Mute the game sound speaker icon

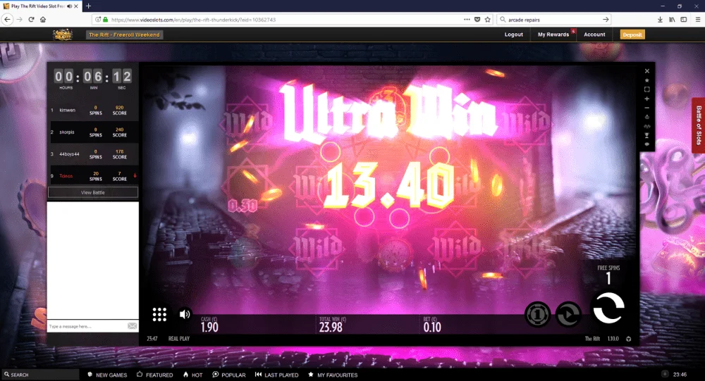click(x=184, y=314)
